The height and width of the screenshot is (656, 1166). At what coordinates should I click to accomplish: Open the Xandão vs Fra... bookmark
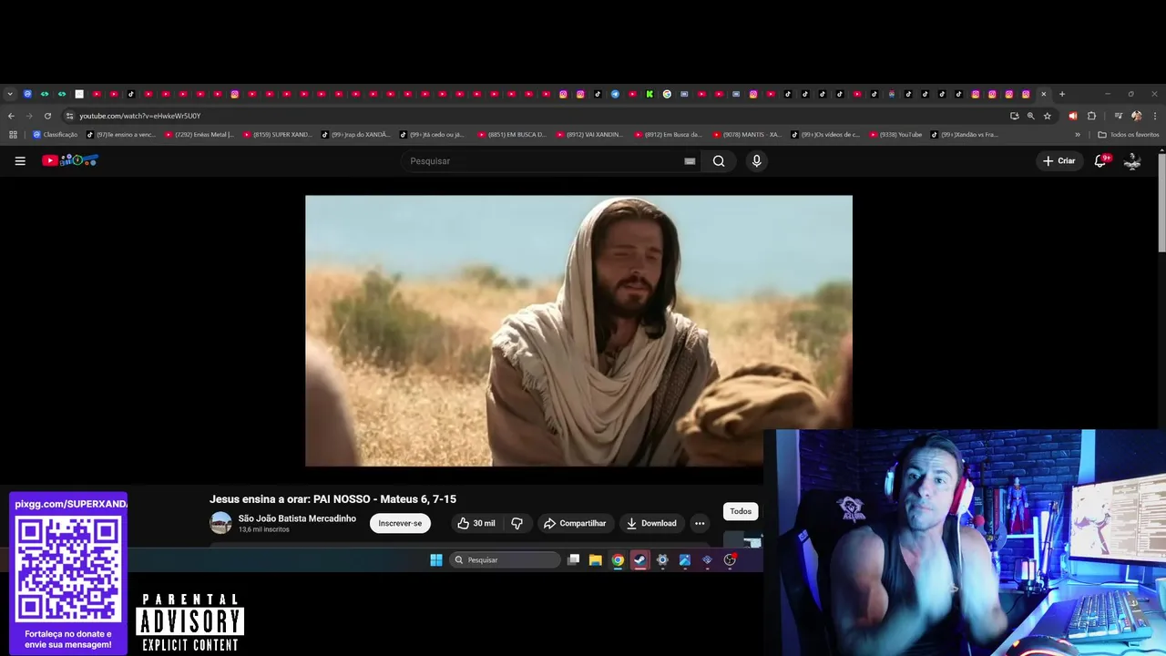point(965,134)
